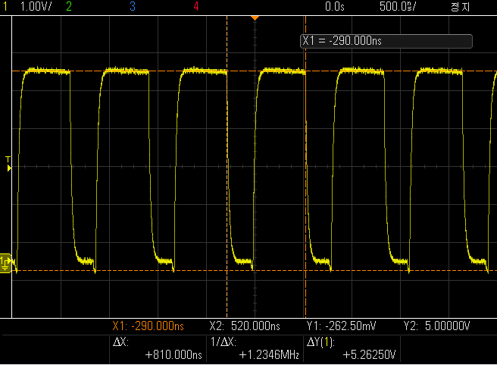Click the 0.0s horizontal delay readout

(333, 6)
